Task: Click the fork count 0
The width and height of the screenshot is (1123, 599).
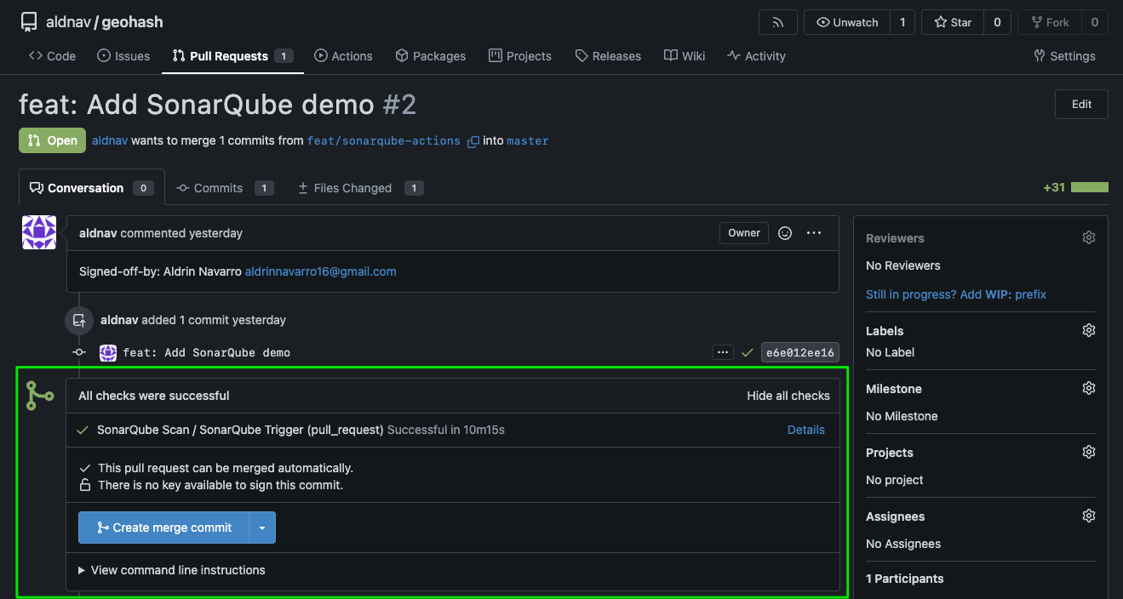Action: [1095, 22]
